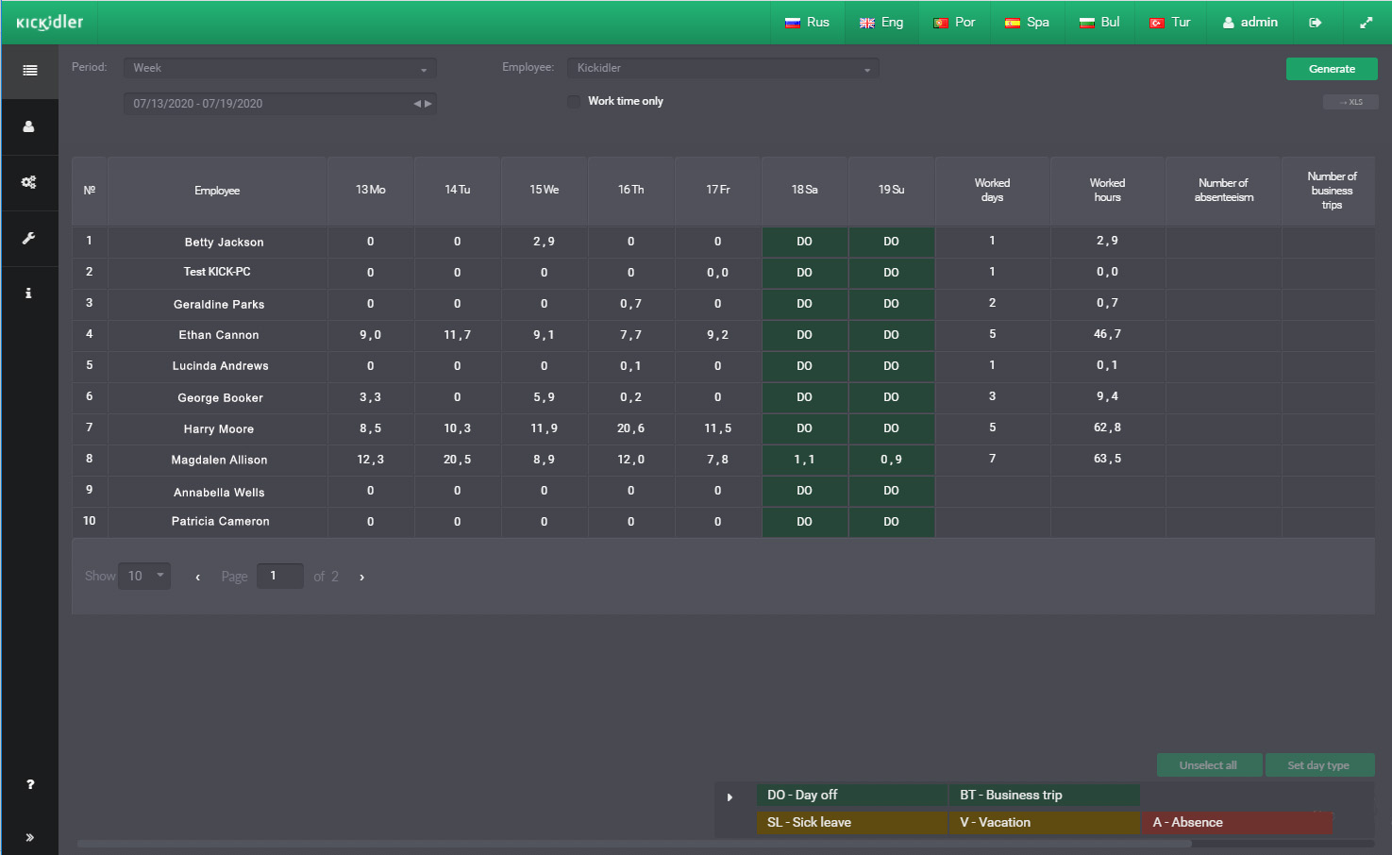Export the report to XLS
The height and width of the screenshot is (855, 1392).
click(1350, 102)
